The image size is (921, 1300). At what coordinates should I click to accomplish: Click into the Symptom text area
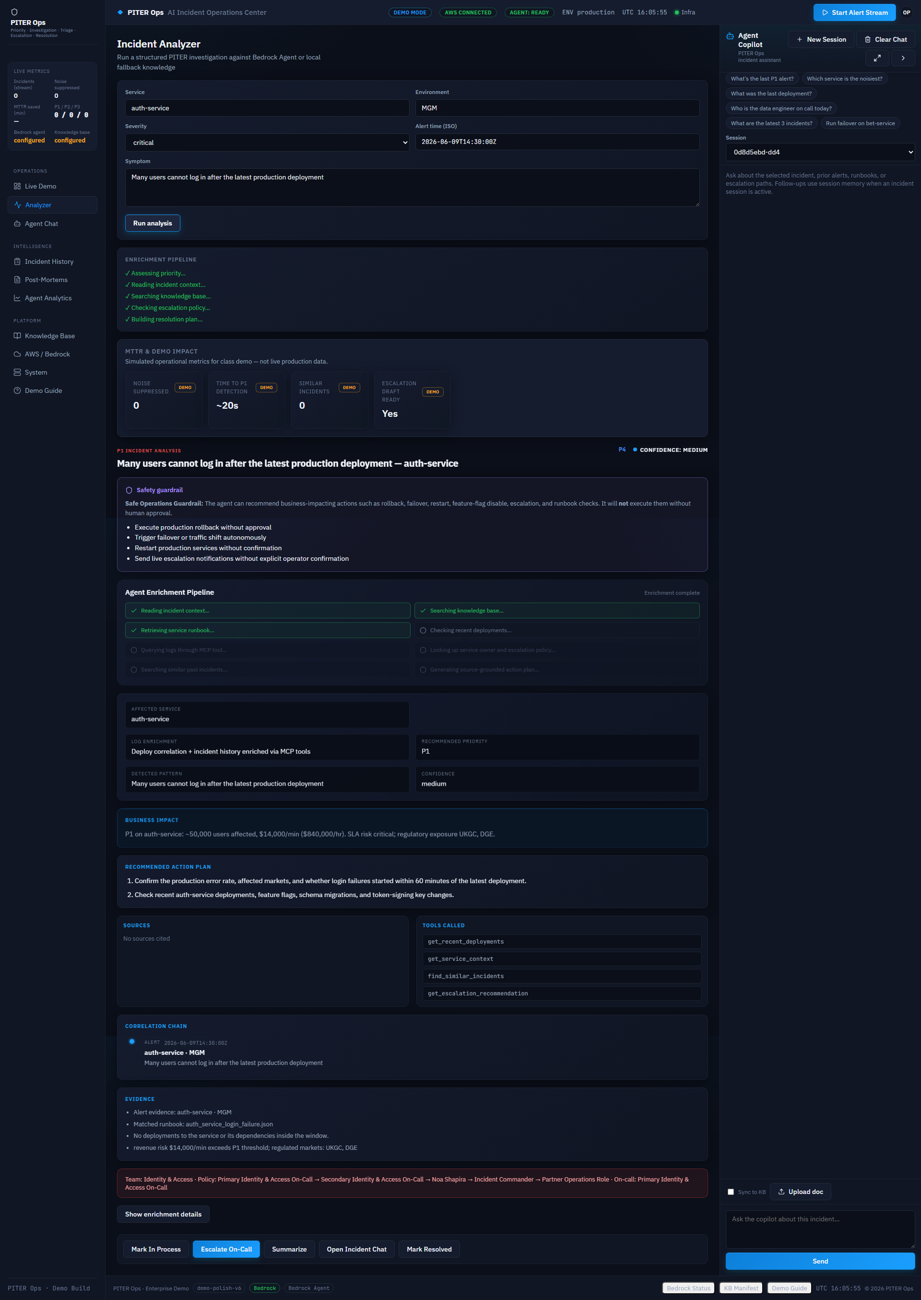coord(412,188)
